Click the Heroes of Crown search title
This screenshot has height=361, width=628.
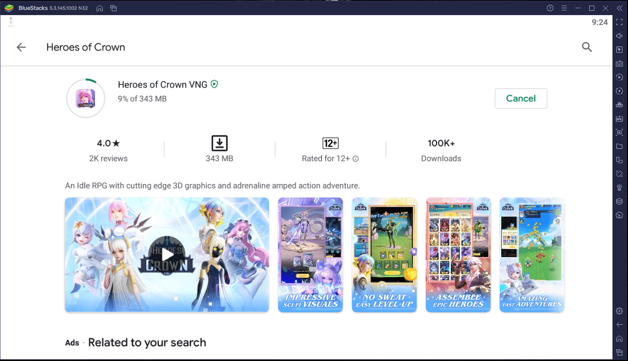coord(86,47)
